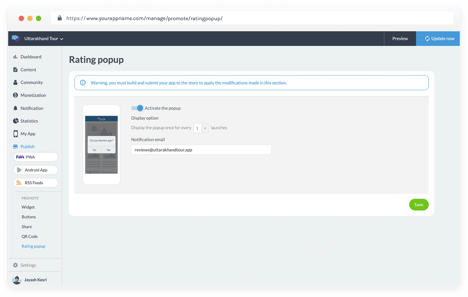468x297 pixels.
Task: Select QR Code in Promote menu
Action: (x=30, y=236)
